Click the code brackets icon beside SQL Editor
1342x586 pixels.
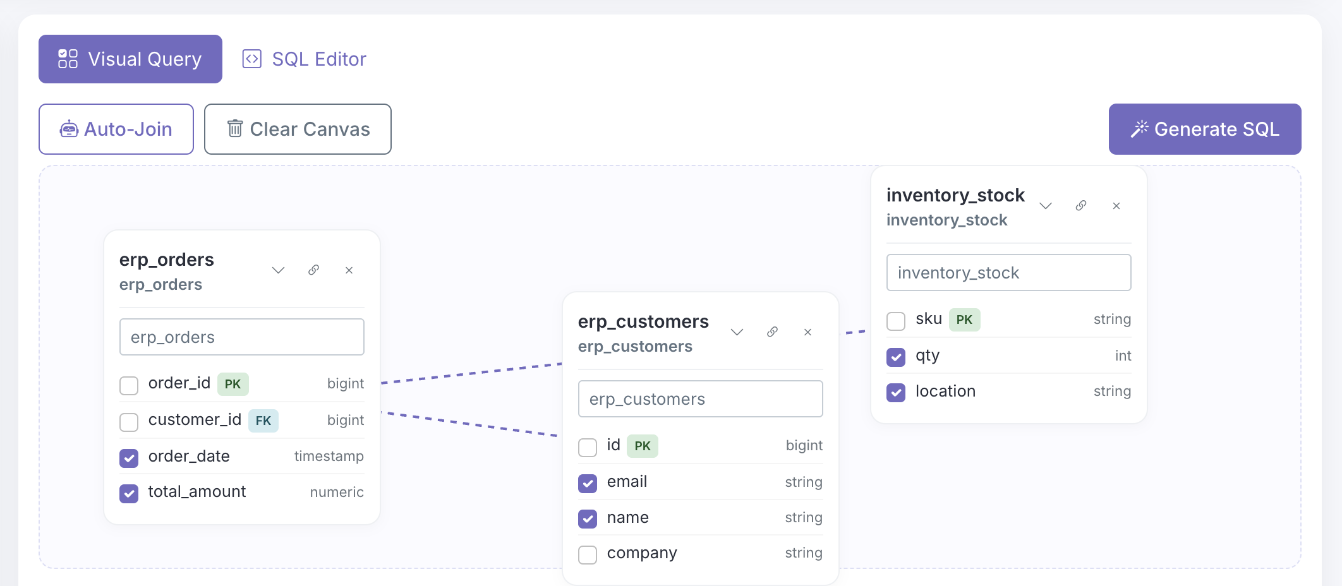(x=251, y=58)
